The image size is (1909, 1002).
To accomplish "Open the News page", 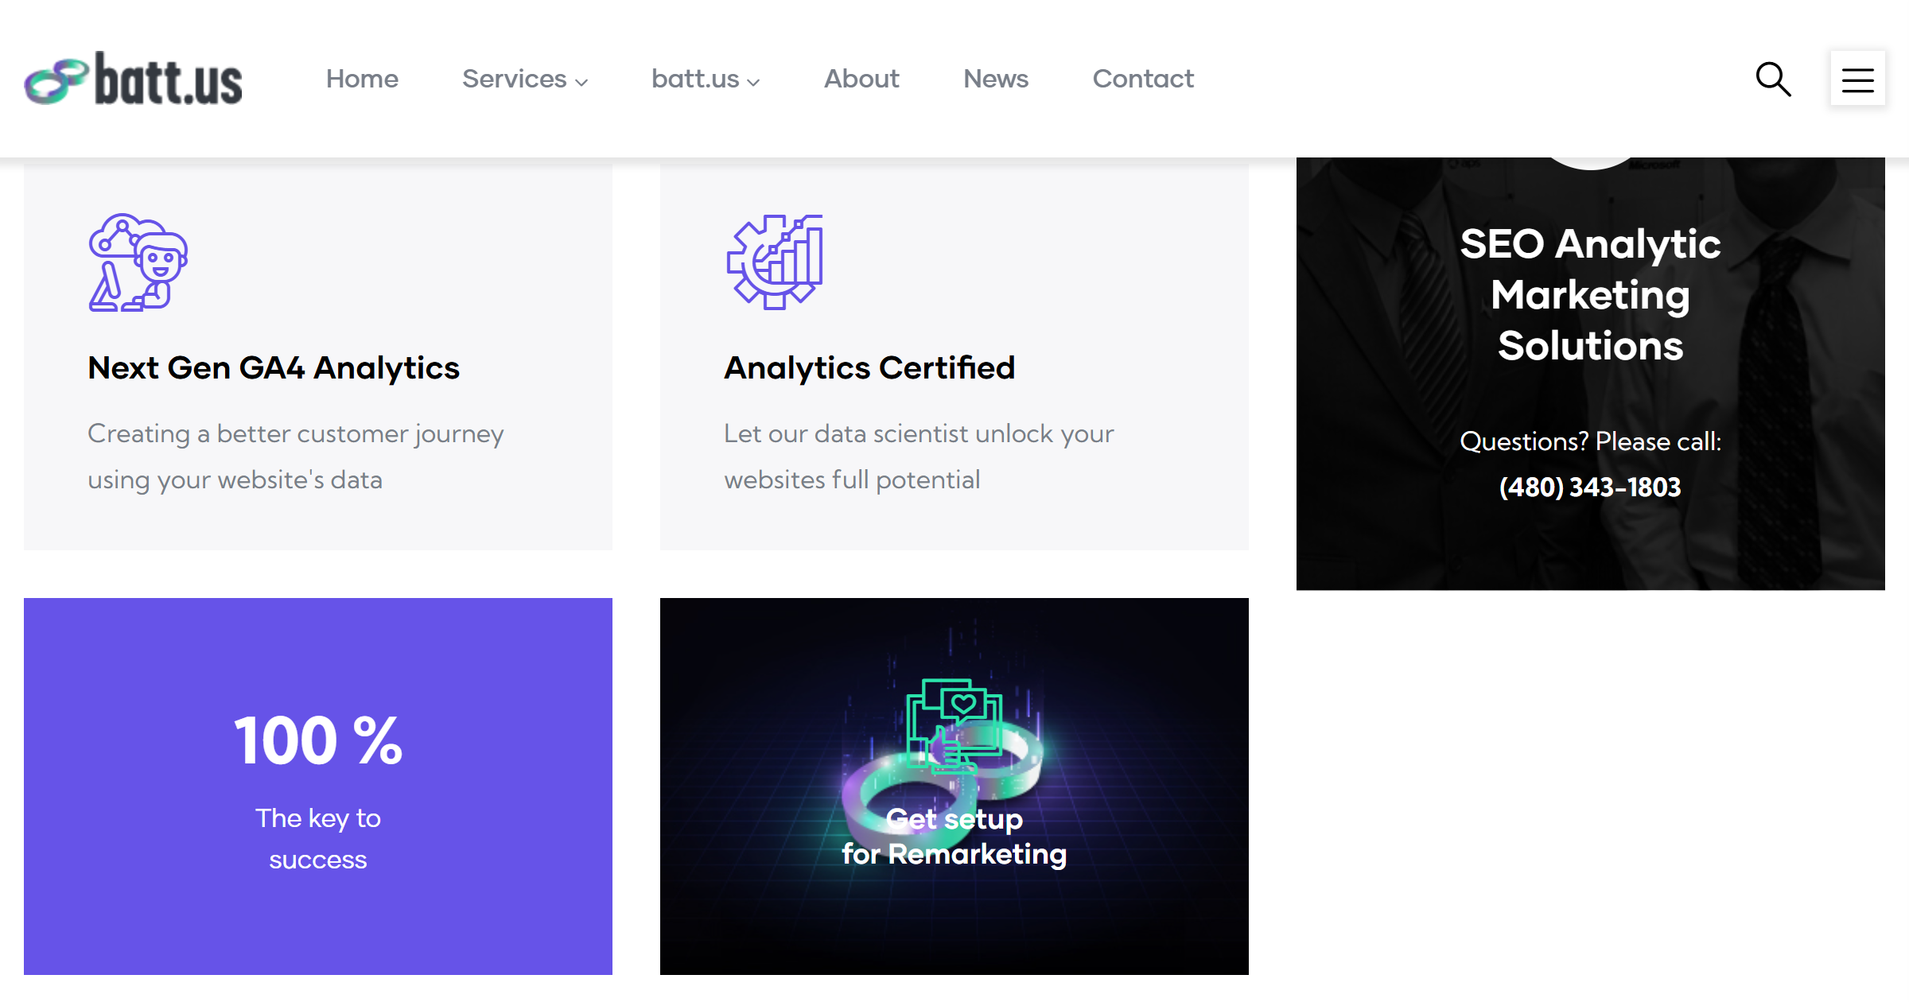I will click(996, 79).
